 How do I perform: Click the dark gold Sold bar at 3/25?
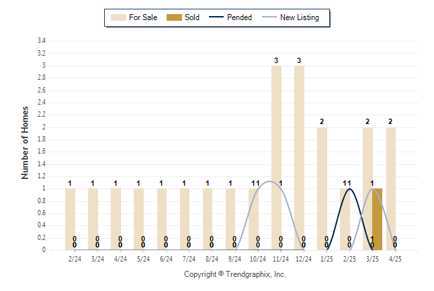point(378,219)
